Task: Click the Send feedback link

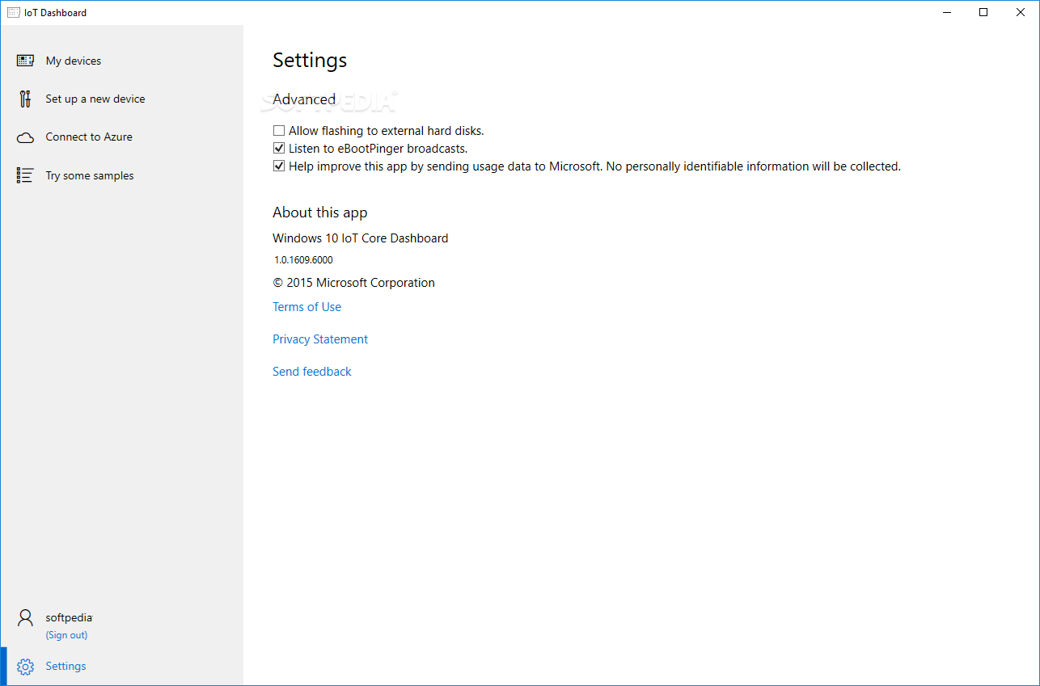Action: [312, 372]
